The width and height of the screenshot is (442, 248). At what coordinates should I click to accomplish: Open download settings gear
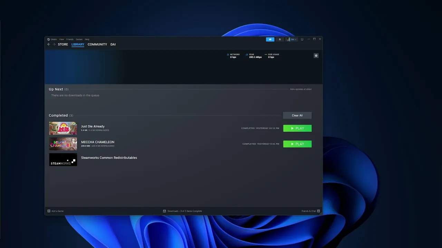(x=316, y=55)
